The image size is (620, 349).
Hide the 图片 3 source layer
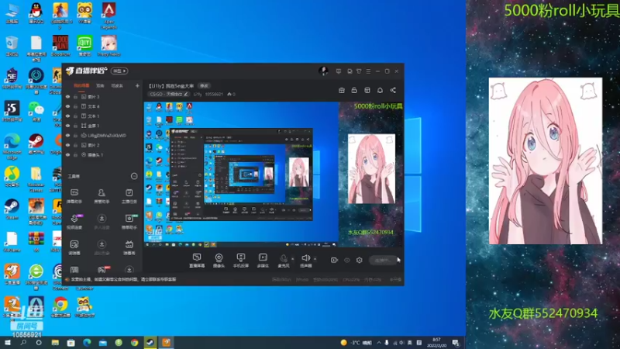click(x=67, y=96)
